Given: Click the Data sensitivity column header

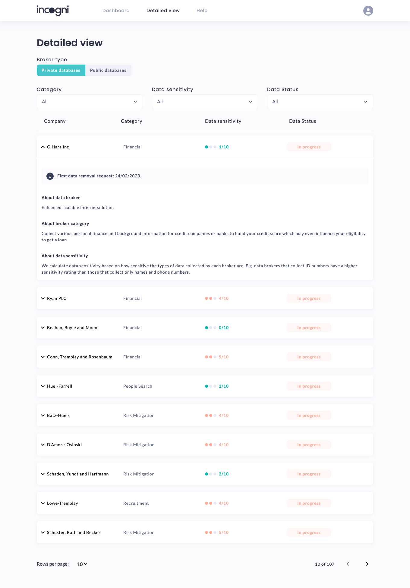Looking at the screenshot, I should [223, 121].
